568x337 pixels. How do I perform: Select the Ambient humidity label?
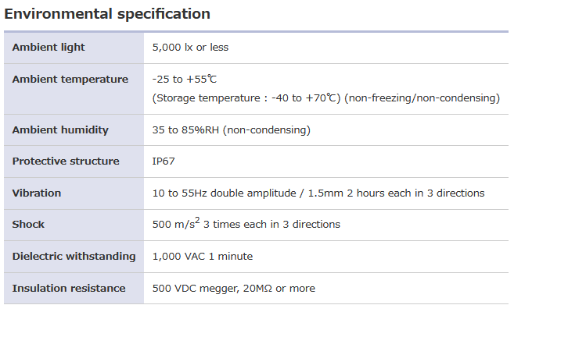pyautogui.click(x=60, y=129)
